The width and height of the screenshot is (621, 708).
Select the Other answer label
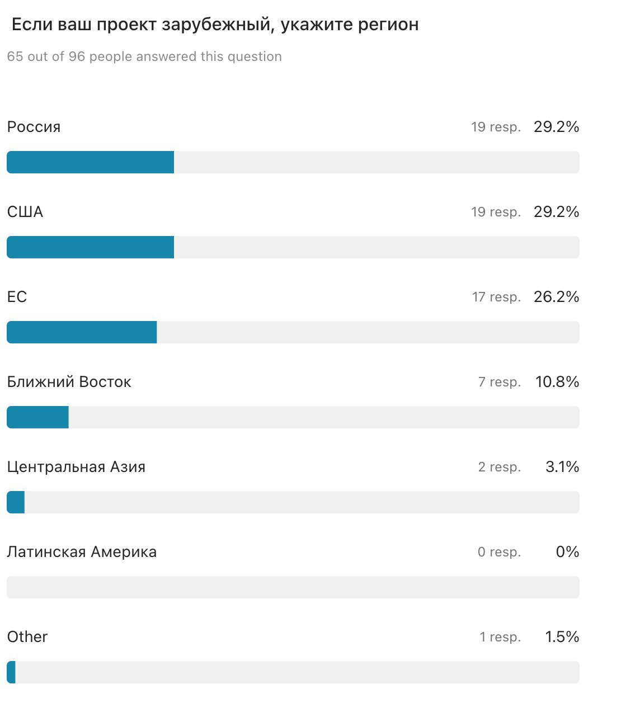click(x=27, y=637)
